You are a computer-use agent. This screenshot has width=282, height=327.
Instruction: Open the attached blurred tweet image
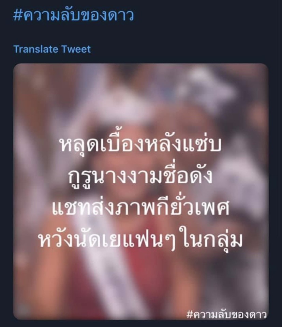pos(141,192)
